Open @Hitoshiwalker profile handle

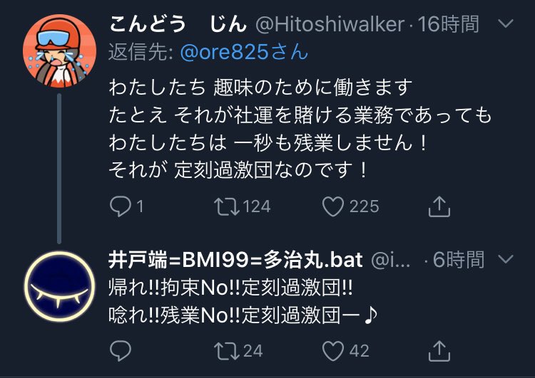coord(330,24)
